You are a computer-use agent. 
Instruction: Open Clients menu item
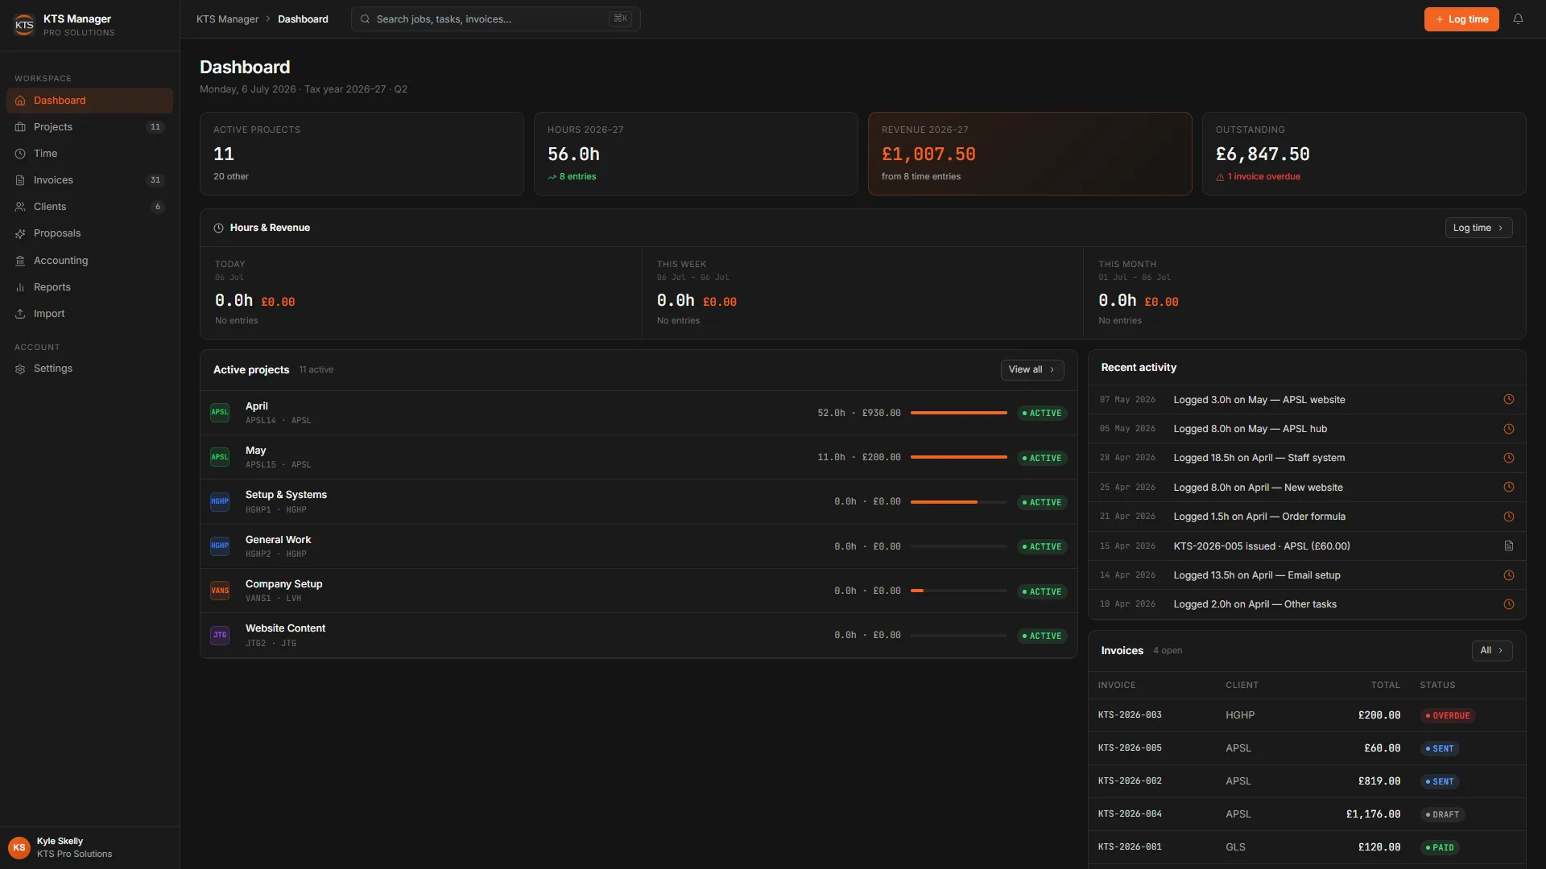pos(89,207)
